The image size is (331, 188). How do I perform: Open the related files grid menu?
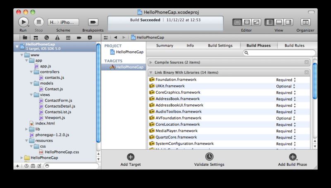106,38
